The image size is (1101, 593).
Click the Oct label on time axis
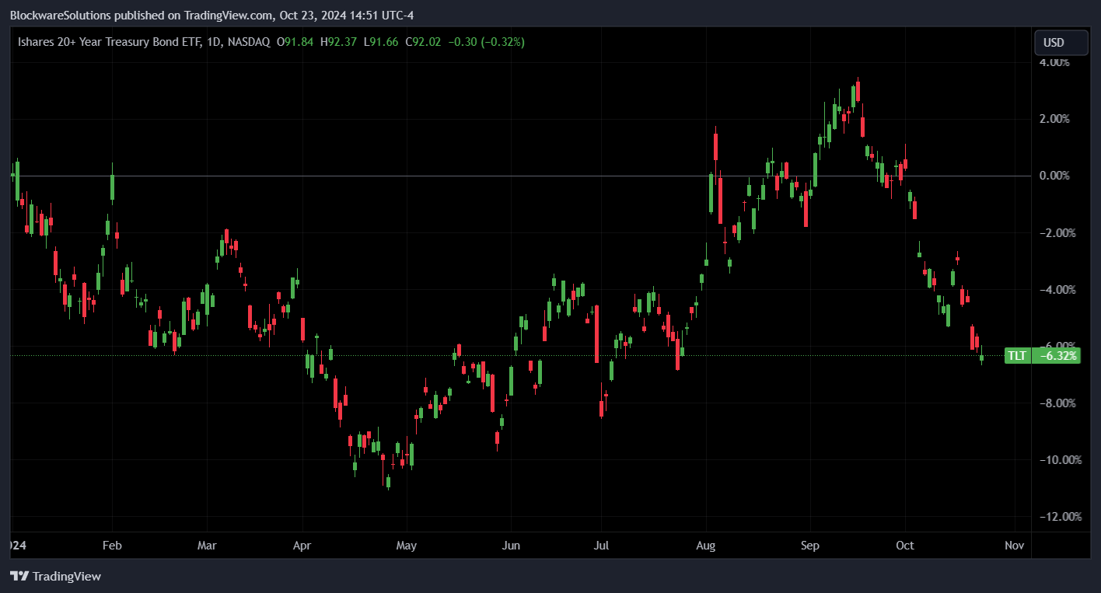(x=904, y=546)
